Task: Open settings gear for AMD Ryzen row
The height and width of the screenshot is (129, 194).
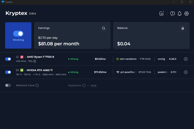Action: [x=186, y=59]
